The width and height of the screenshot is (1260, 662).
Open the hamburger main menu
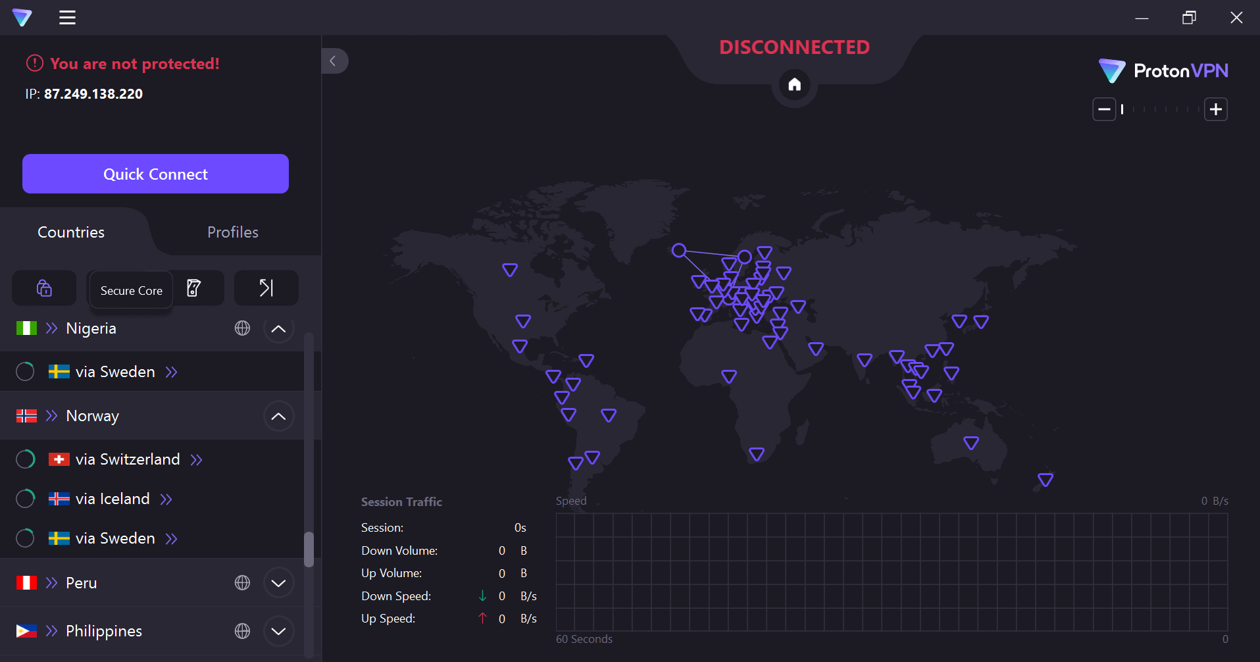pos(67,18)
